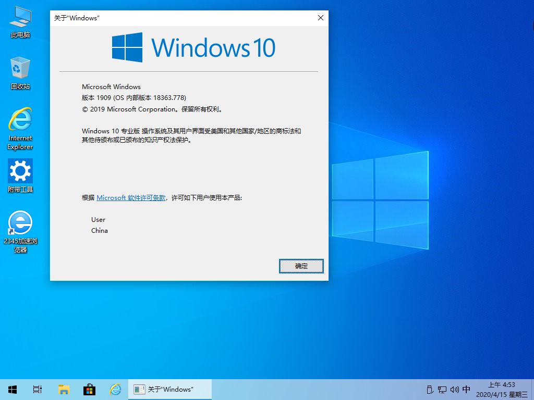Open the Microsoft 软件许可条款 link
534x400 pixels.
[131, 197]
